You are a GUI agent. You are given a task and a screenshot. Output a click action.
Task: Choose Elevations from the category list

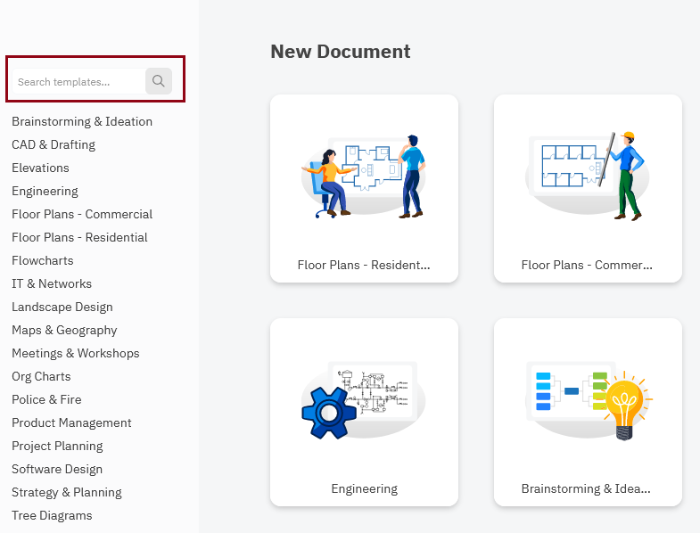coord(40,168)
